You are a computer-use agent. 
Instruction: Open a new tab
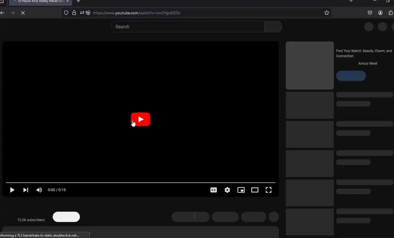tap(78, 1)
